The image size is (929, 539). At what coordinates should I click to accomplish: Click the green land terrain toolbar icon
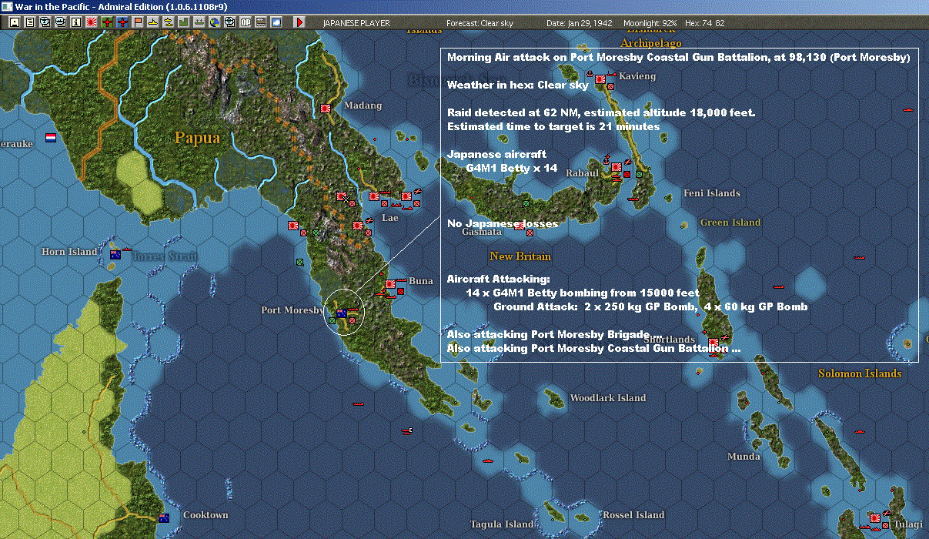[183, 22]
